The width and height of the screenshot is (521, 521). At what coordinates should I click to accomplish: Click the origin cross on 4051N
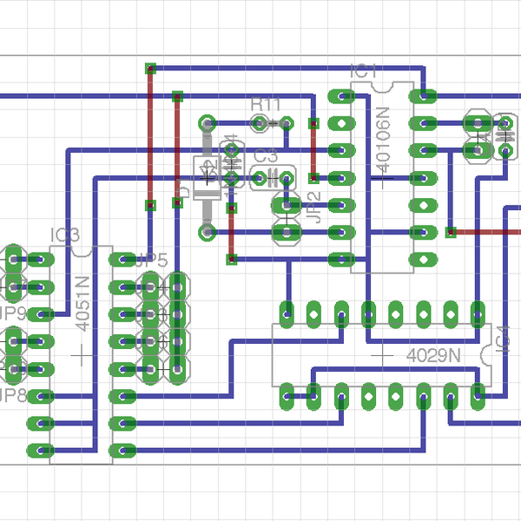[82, 355]
